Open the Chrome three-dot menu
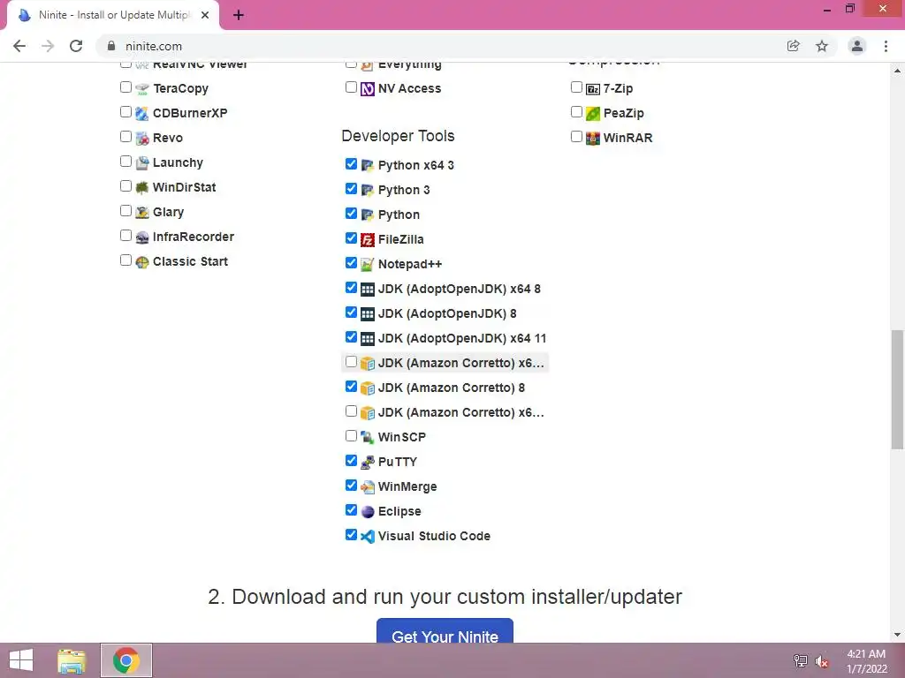 886,46
